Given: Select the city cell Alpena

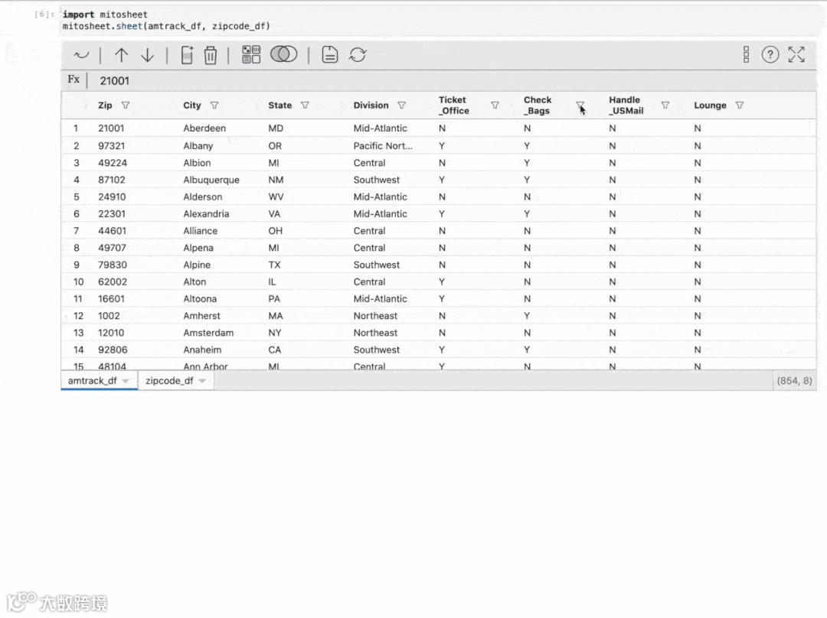Looking at the screenshot, I should tap(198, 248).
